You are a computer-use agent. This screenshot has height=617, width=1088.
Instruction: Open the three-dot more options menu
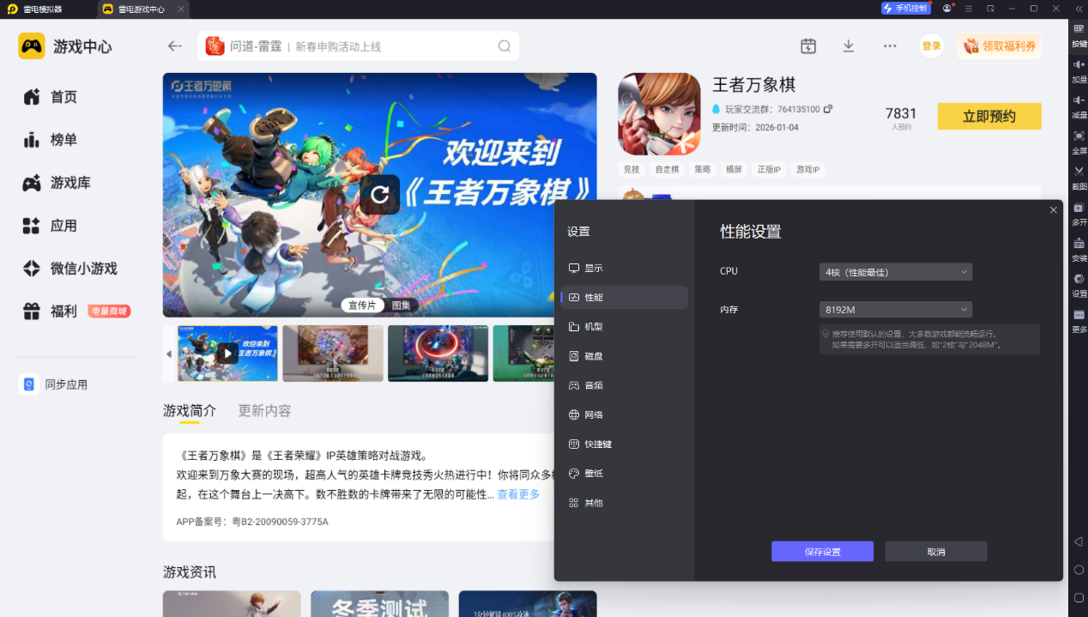[x=890, y=46]
